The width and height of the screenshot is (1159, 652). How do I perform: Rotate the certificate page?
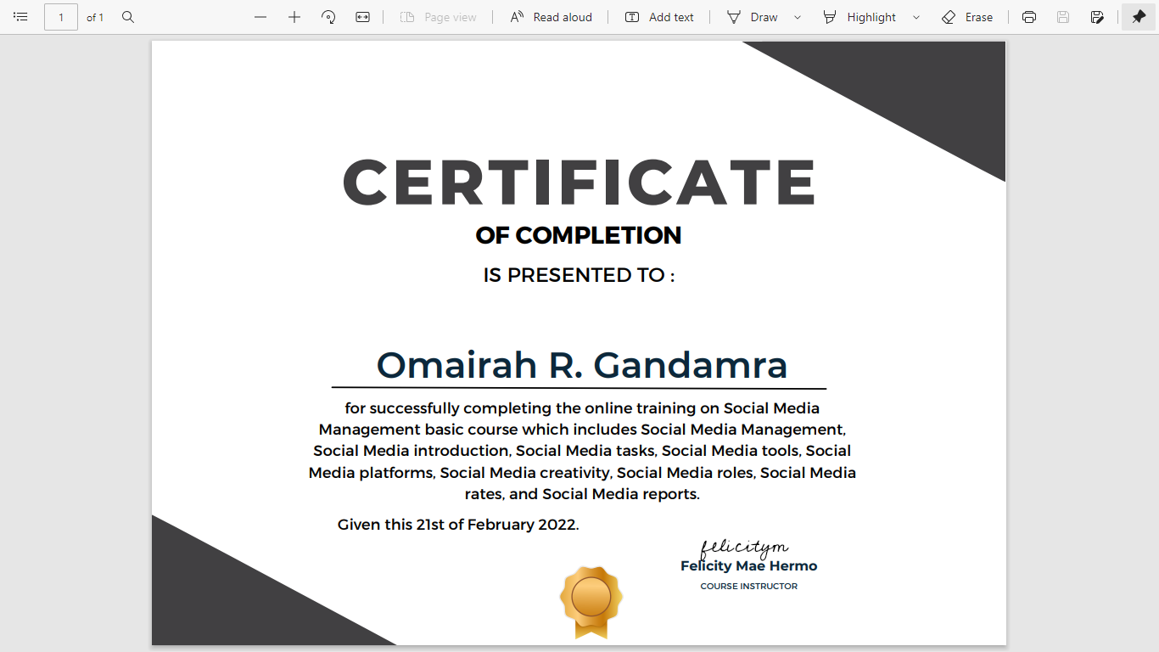[328, 17]
